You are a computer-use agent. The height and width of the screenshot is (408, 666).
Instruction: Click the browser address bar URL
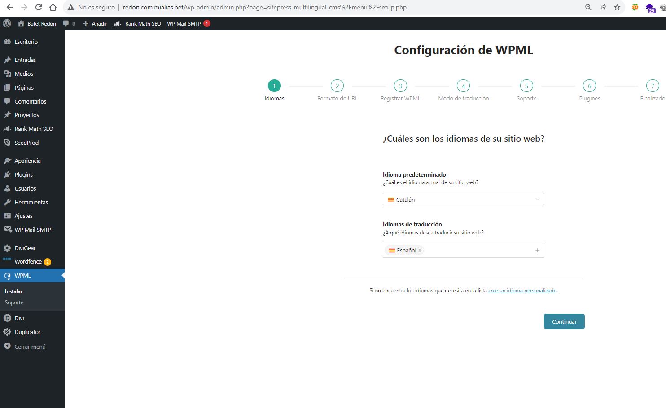(265, 7)
